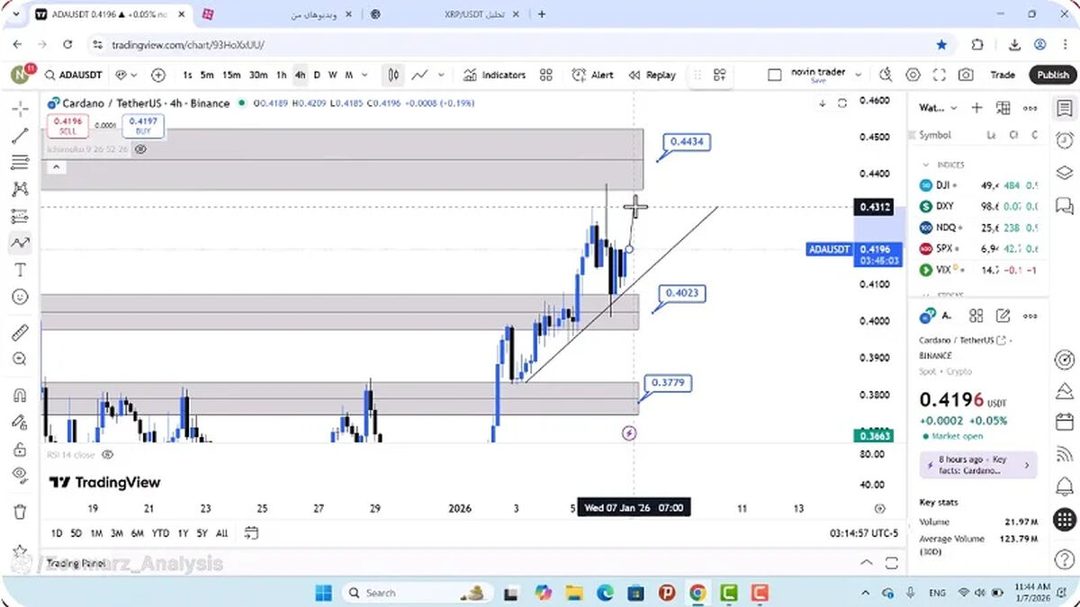Set the chart range to 1M

click(x=96, y=533)
